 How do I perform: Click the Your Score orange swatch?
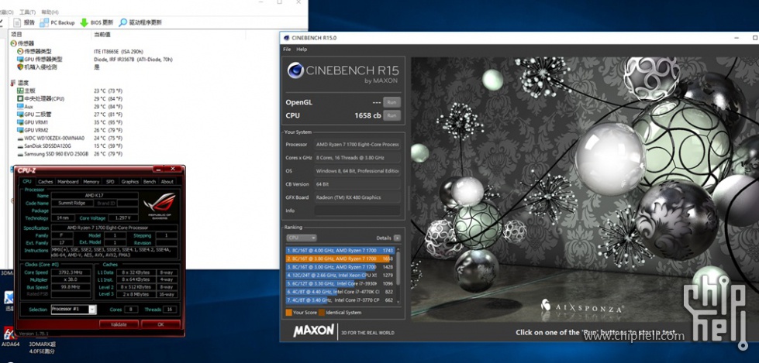(289, 313)
